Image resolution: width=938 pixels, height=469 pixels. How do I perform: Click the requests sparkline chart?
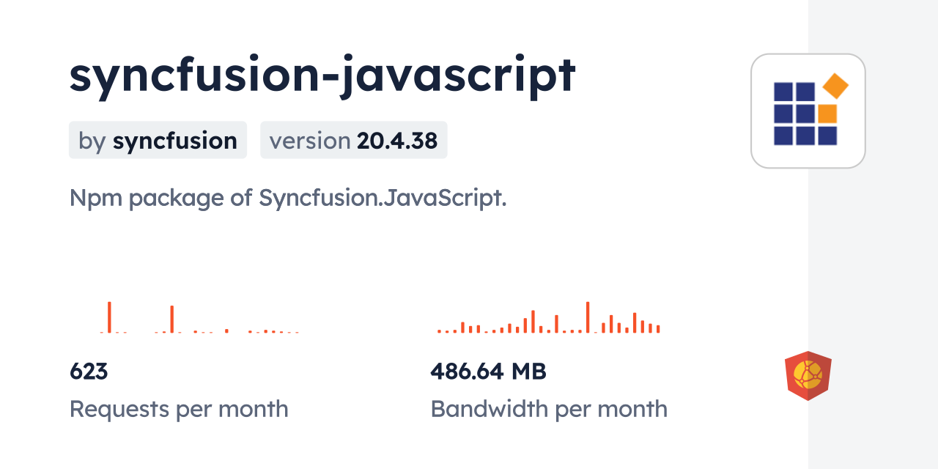coord(199,318)
